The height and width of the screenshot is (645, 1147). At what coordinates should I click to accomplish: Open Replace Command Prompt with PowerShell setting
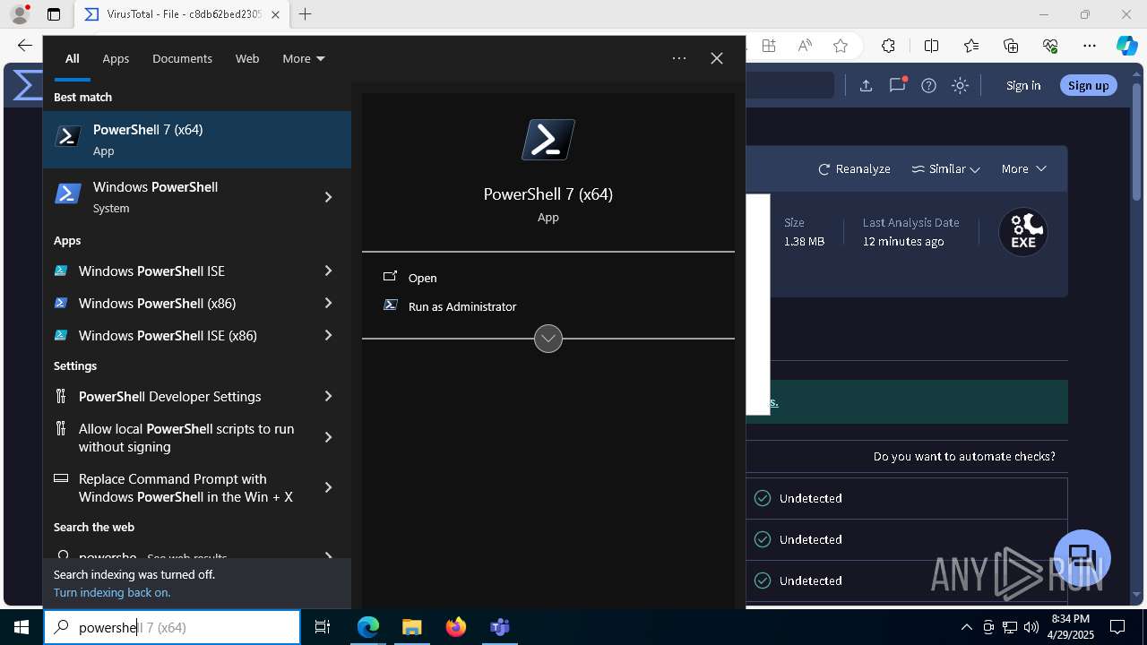click(184, 487)
